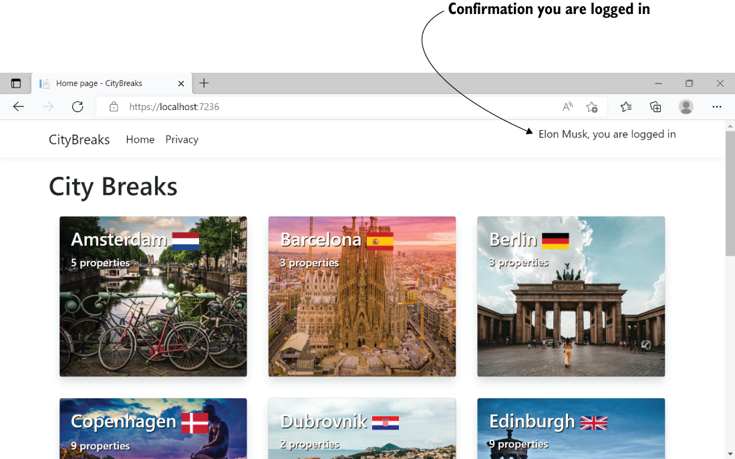Click the scrollbar down arrow
The width and height of the screenshot is (735, 459).
pos(730,454)
